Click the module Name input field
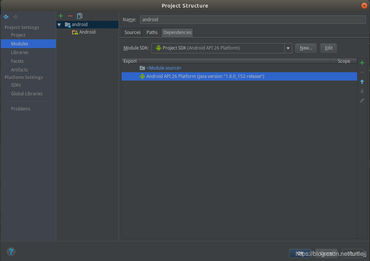The image size is (370, 261). pos(253,20)
